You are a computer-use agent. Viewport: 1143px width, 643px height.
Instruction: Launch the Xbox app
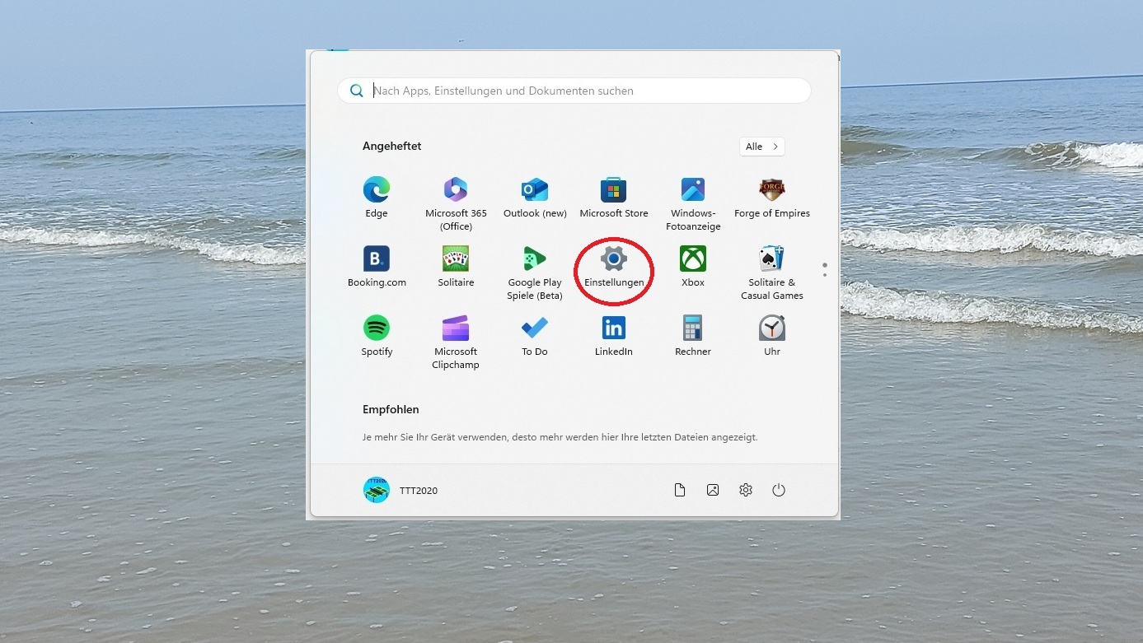(x=693, y=267)
